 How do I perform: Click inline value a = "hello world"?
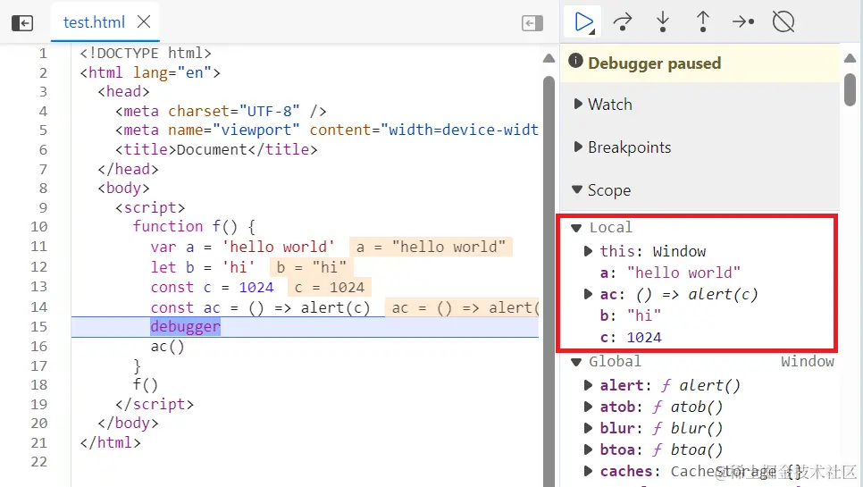click(x=431, y=247)
